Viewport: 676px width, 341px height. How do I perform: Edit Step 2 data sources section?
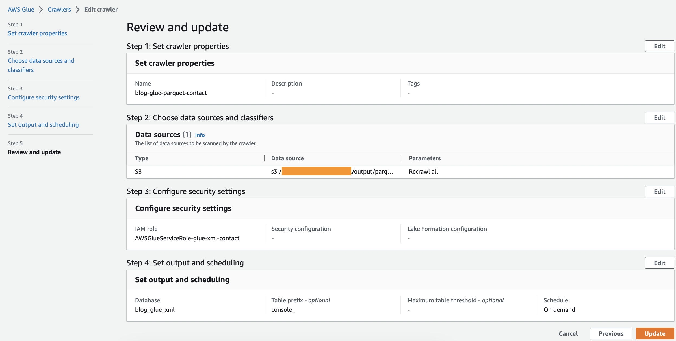tap(659, 118)
